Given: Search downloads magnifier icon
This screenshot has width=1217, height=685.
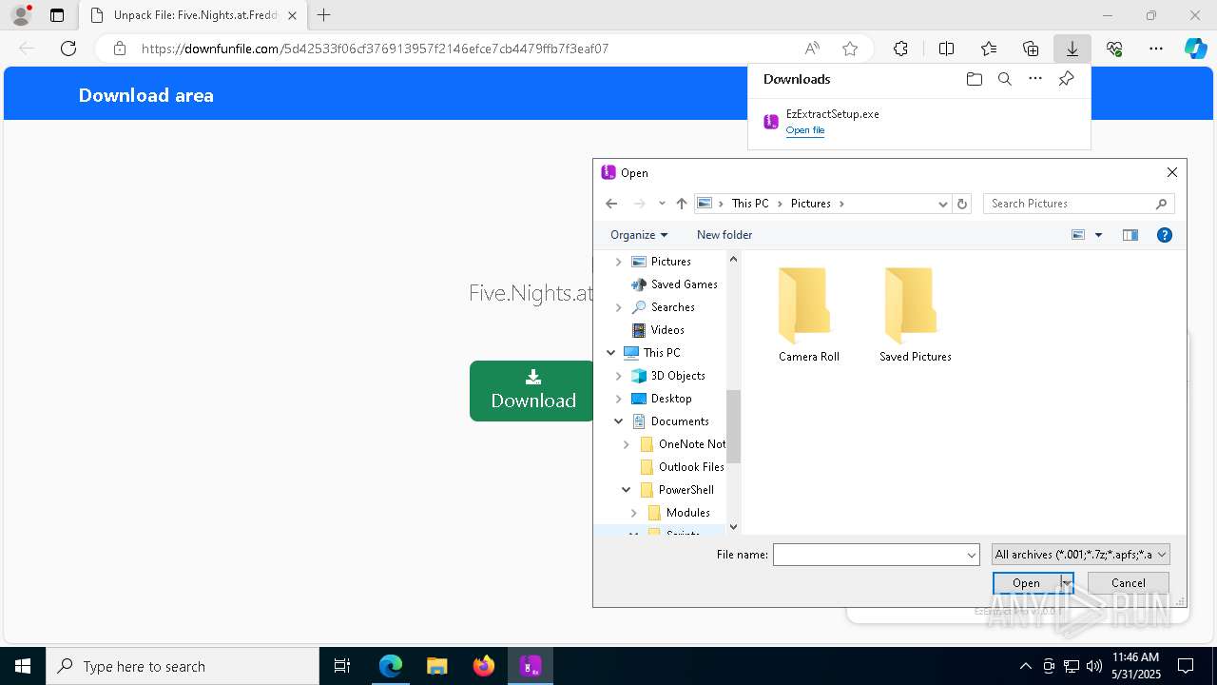Looking at the screenshot, I should point(1004,79).
